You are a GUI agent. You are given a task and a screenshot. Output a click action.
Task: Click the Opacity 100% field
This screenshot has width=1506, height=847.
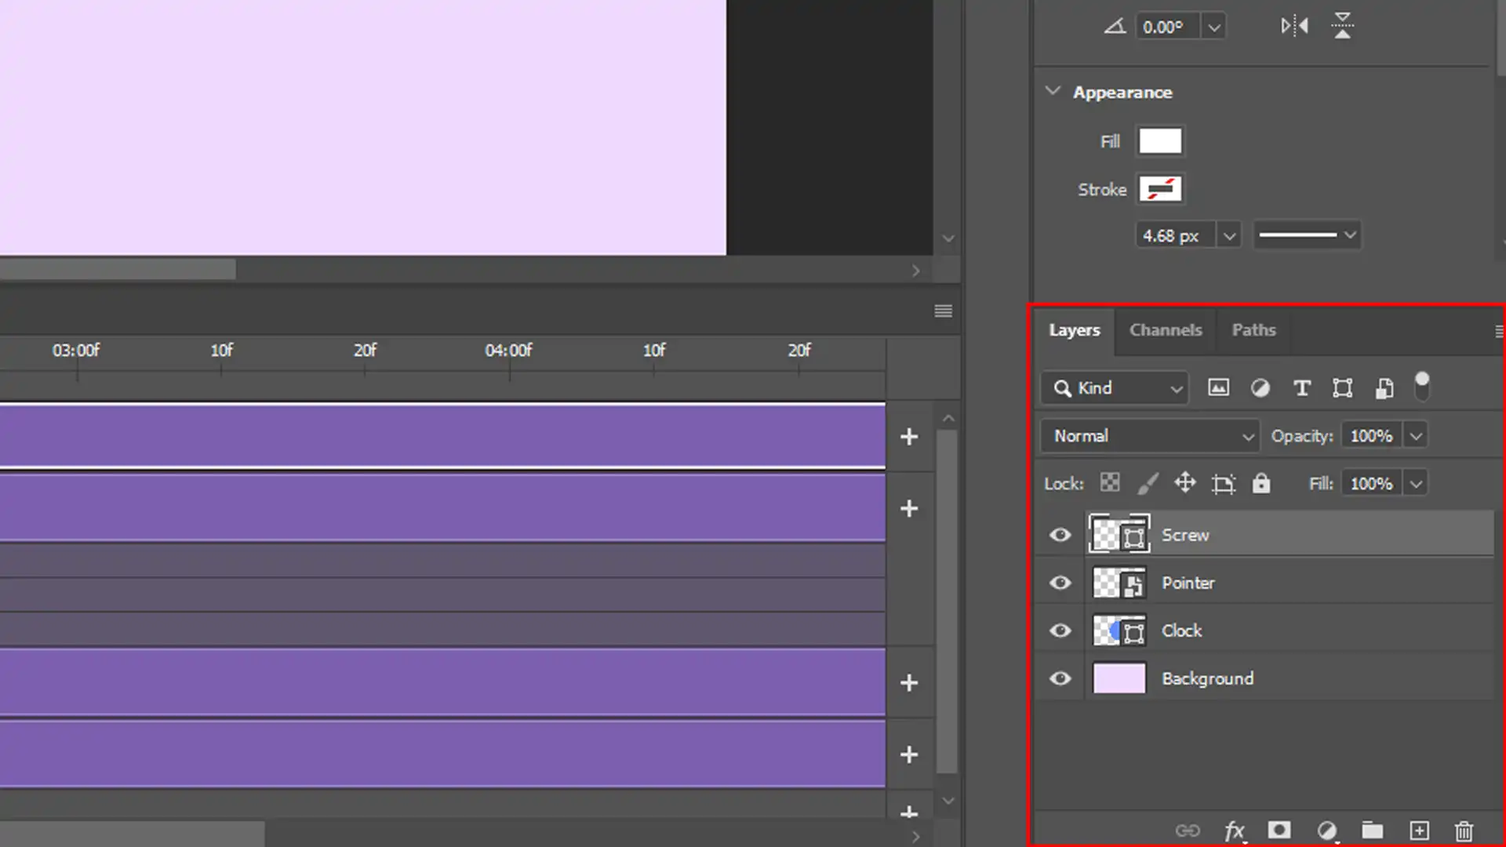point(1372,435)
